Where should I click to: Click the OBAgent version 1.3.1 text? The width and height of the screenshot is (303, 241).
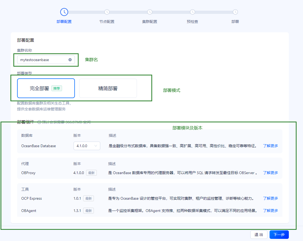(x=77, y=211)
